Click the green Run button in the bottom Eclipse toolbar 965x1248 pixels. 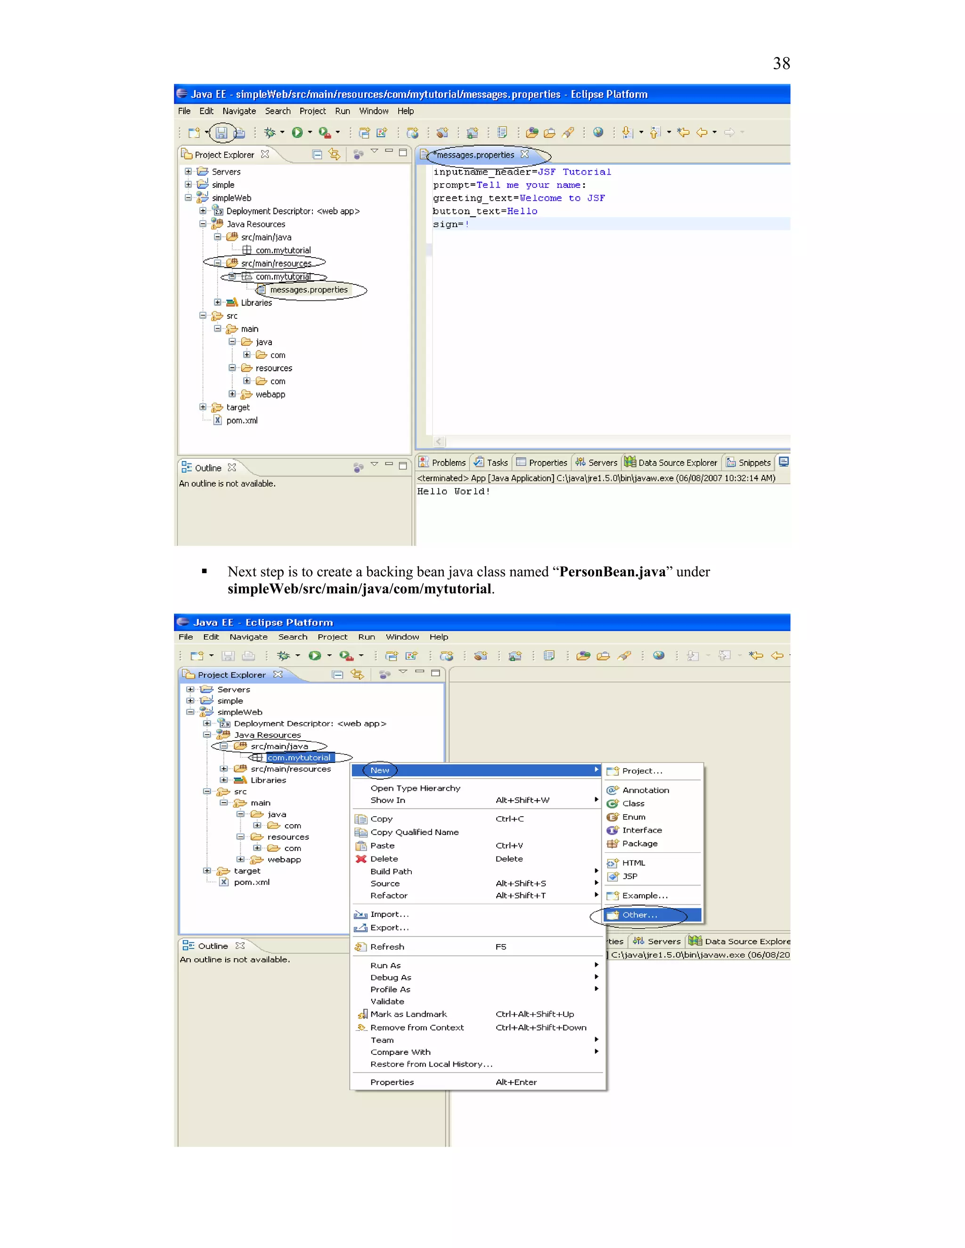315,656
